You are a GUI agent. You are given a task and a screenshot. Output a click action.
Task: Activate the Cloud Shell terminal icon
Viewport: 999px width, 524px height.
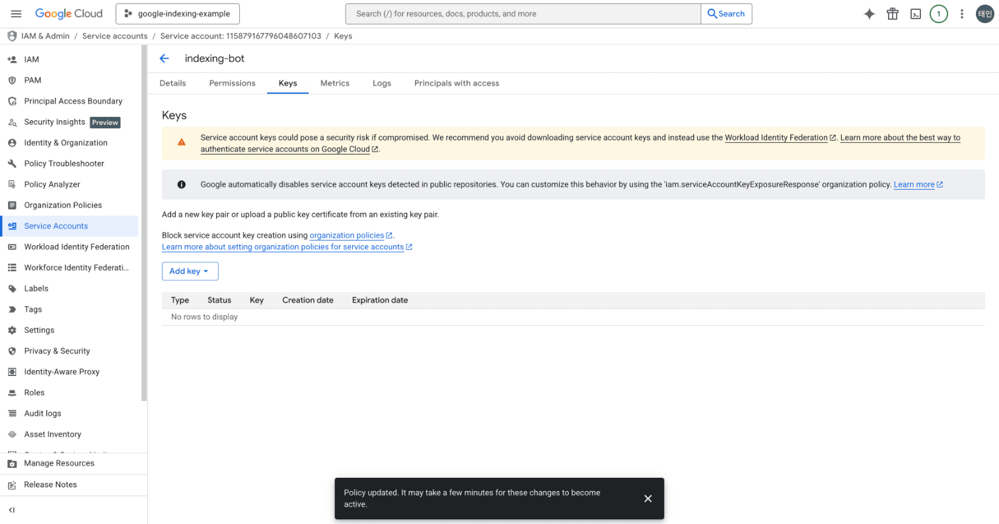pos(916,14)
